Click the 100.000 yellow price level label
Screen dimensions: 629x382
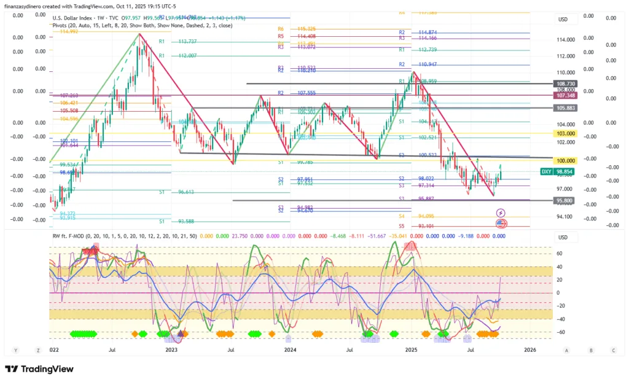tap(565, 159)
